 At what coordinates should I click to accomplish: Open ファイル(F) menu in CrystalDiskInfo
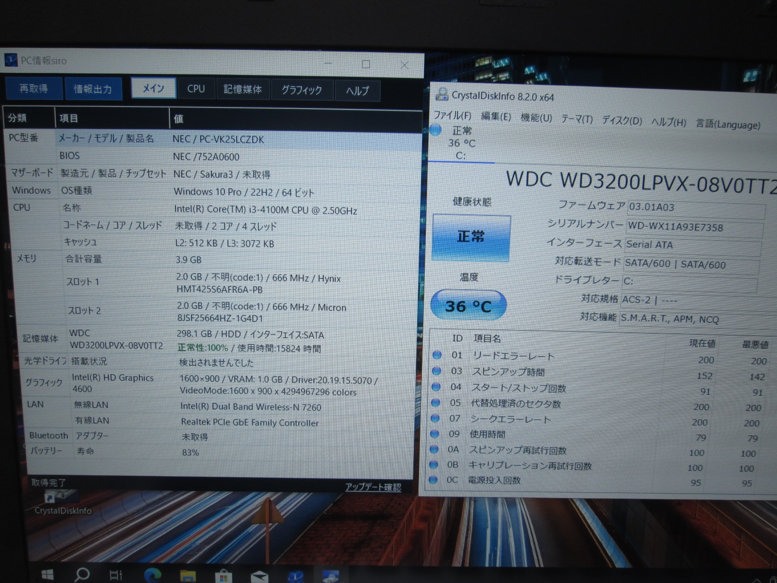click(x=452, y=116)
